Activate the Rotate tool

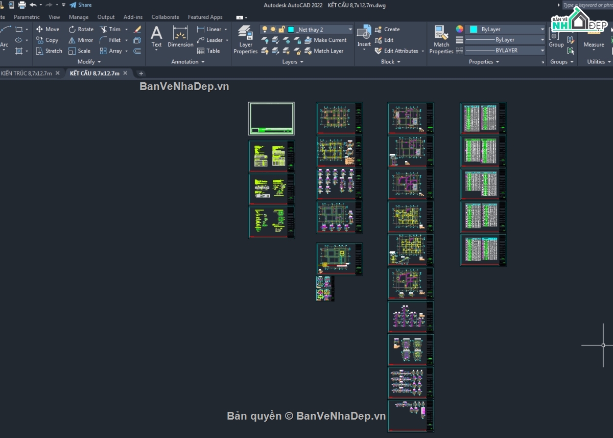click(81, 29)
